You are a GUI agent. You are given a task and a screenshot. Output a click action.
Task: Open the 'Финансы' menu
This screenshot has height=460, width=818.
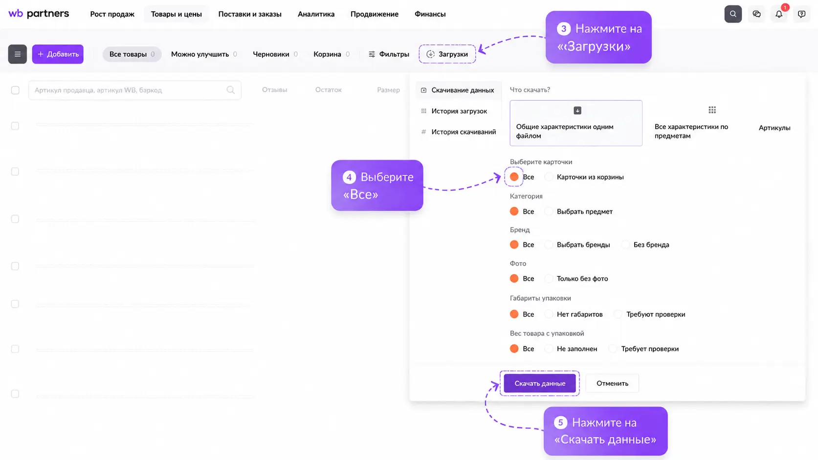click(430, 14)
